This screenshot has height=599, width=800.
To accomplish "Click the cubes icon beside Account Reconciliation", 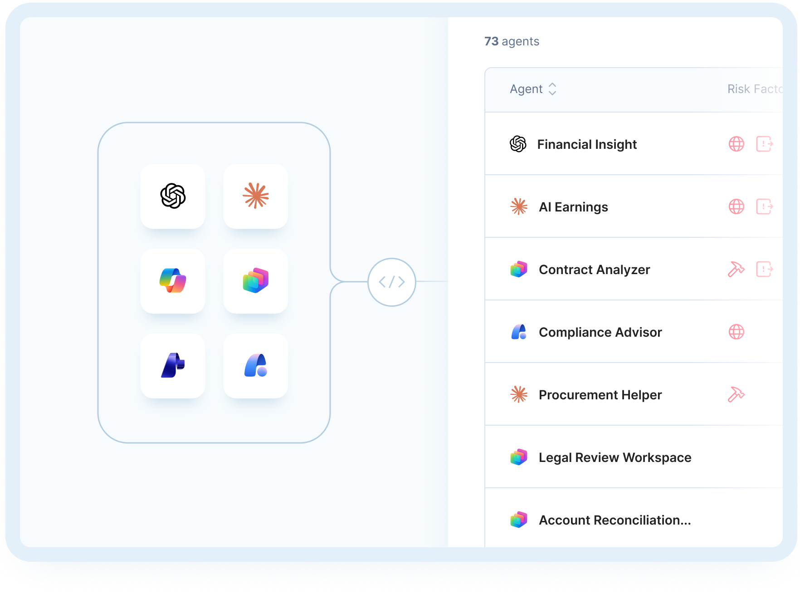I will (519, 520).
